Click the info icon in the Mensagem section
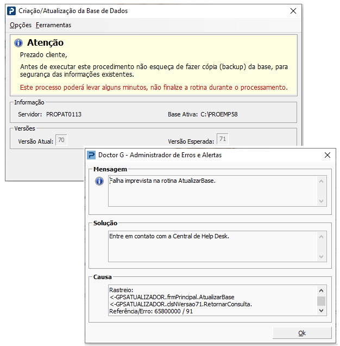The image size is (340, 346). click(x=99, y=181)
